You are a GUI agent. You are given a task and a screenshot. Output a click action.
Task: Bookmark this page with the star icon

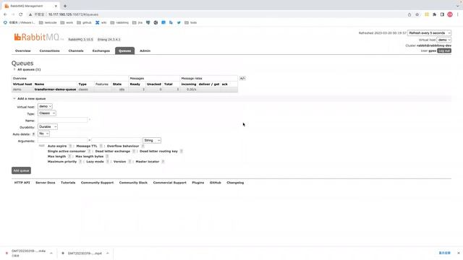point(417,14)
